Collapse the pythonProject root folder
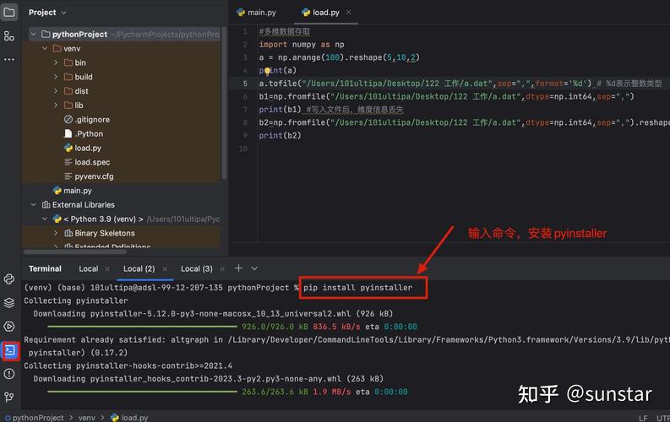The height and width of the screenshot is (422, 670). (x=33, y=34)
